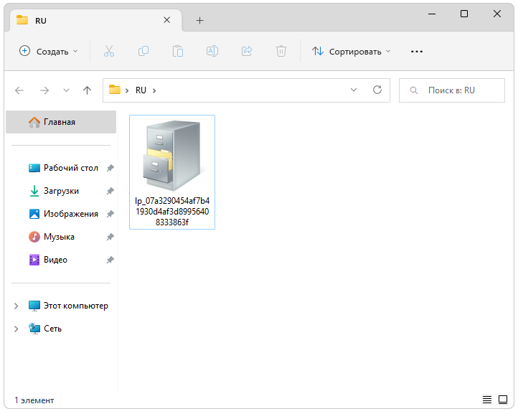Viewport: 518px width, 414px height.
Task: Minimize the explorer window
Action: click(432, 14)
